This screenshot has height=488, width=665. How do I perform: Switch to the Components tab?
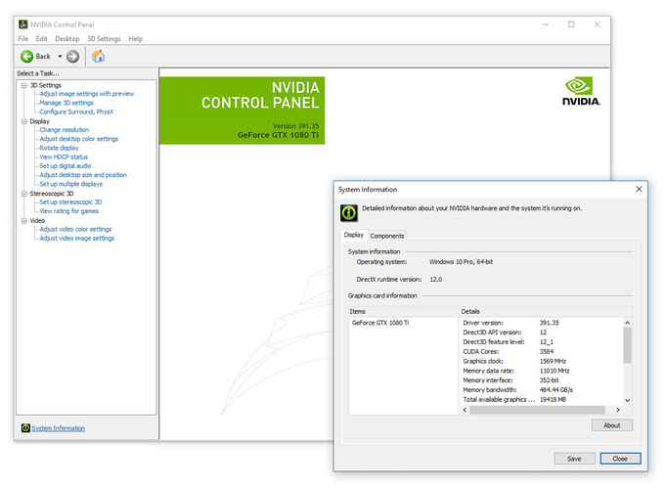(387, 236)
